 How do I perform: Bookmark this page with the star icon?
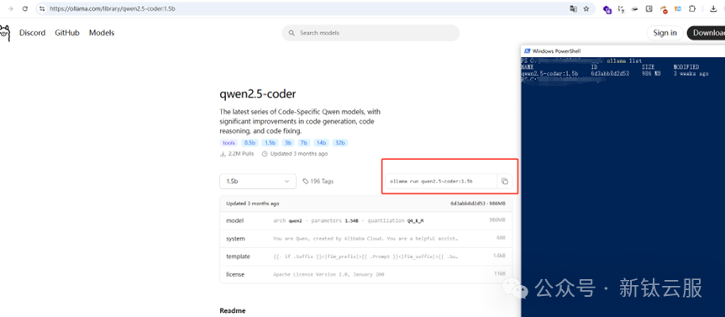coord(586,8)
